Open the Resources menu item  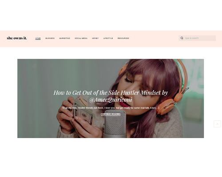point(123,38)
